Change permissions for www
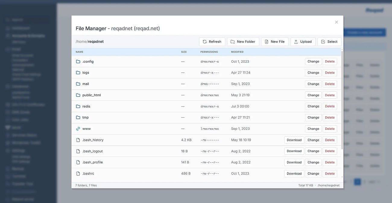 coord(313,128)
